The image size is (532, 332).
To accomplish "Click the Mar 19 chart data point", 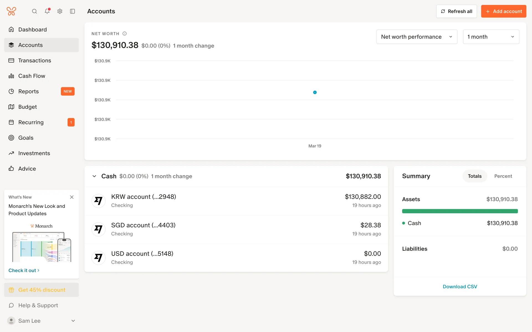I will click(315, 92).
